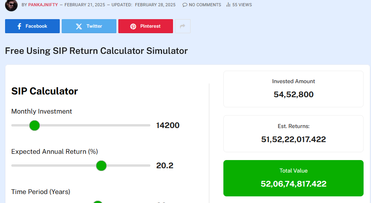371x203 pixels.
Task: Click the comment bubble icon
Action: 185,5
